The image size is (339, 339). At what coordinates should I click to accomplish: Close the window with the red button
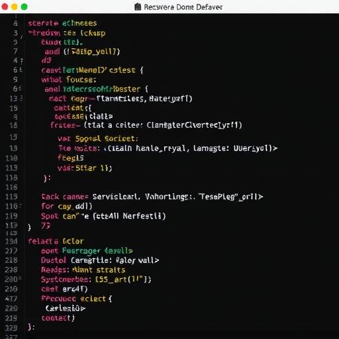tap(5, 7)
